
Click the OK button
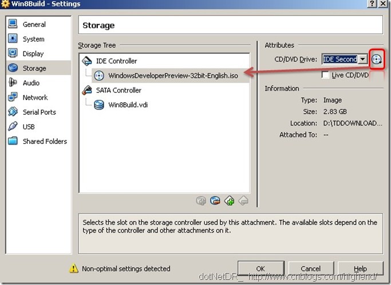click(261, 268)
